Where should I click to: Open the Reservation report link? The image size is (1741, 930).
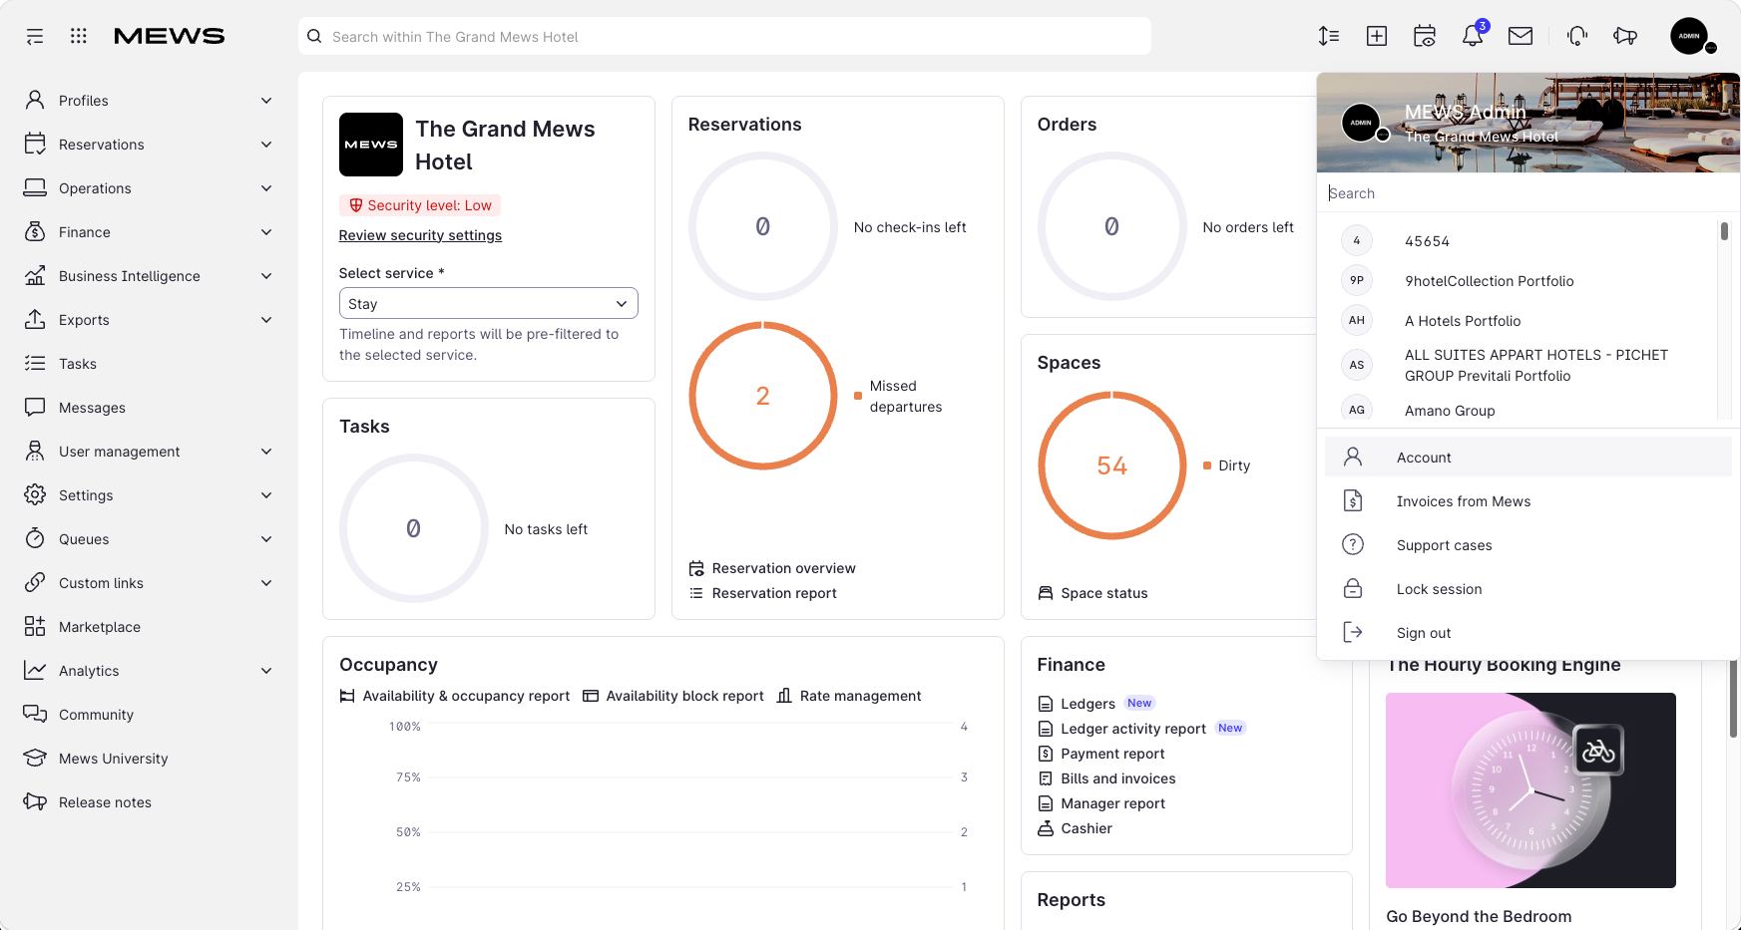click(774, 593)
